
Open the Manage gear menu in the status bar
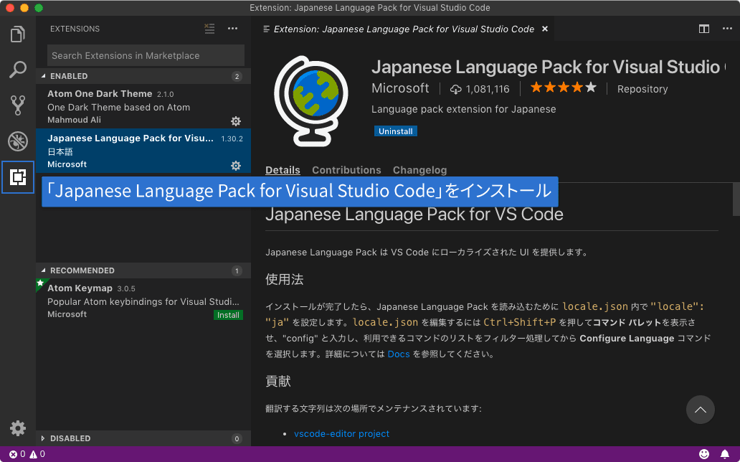click(x=17, y=428)
